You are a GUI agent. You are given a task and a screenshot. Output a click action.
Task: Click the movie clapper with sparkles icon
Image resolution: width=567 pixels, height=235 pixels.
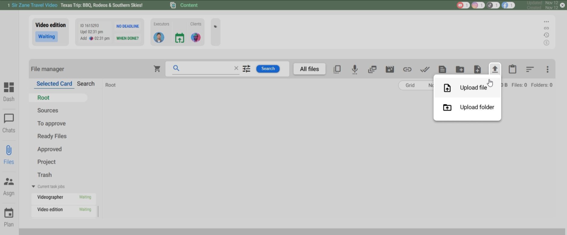point(390,69)
